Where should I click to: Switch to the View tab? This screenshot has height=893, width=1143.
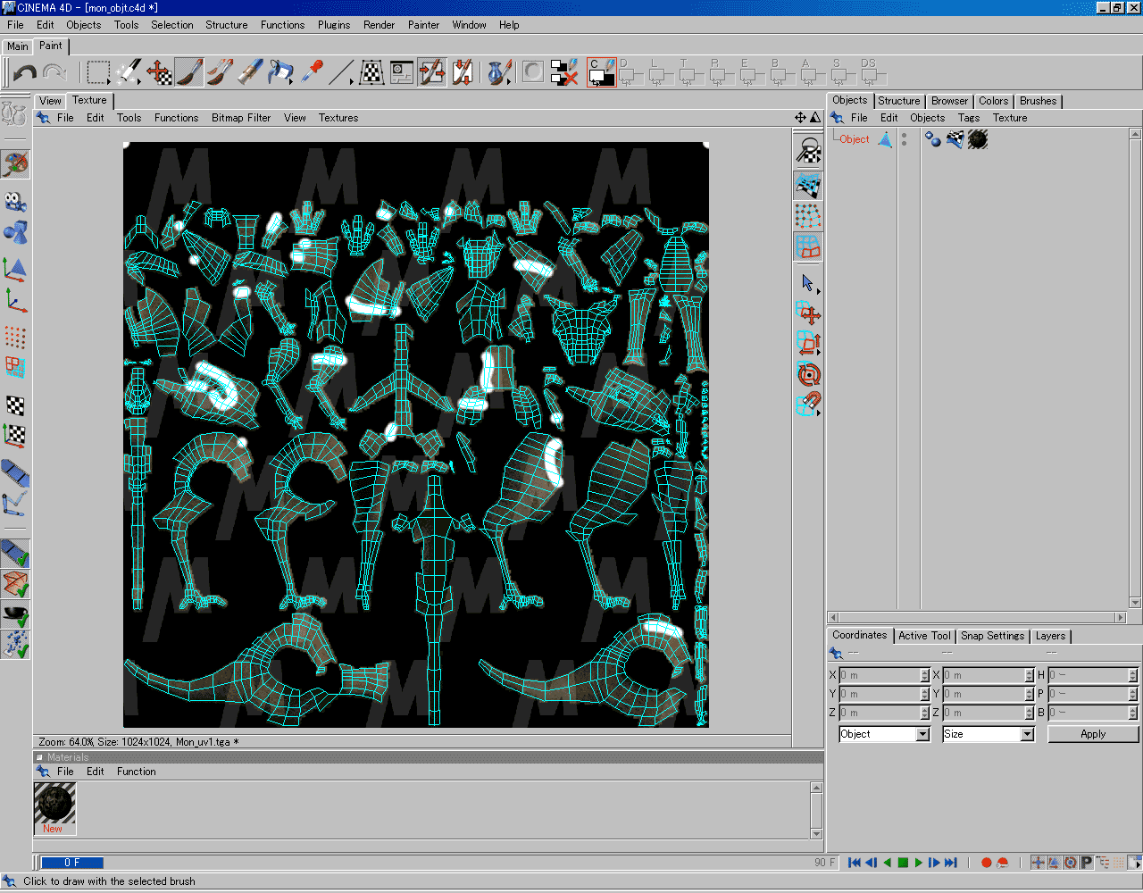coord(50,101)
